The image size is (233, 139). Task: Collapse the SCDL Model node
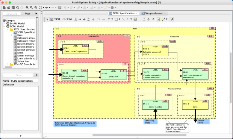click(4, 26)
